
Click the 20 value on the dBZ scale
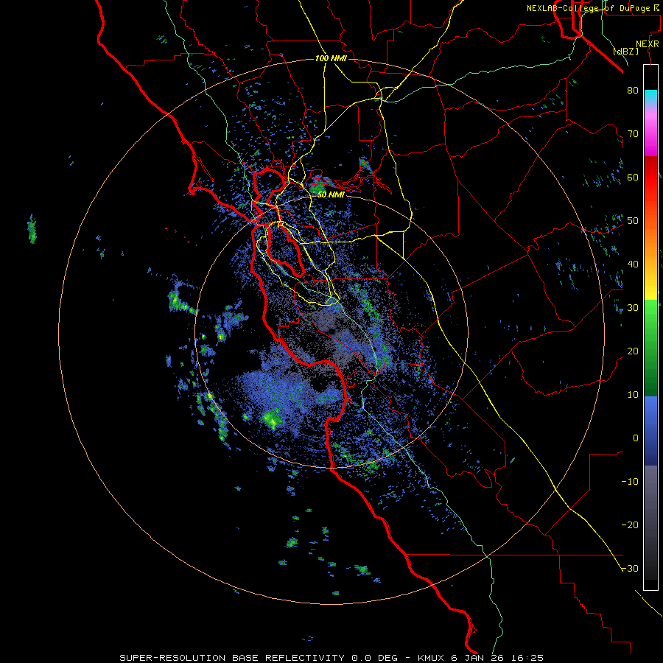click(x=633, y=351)
